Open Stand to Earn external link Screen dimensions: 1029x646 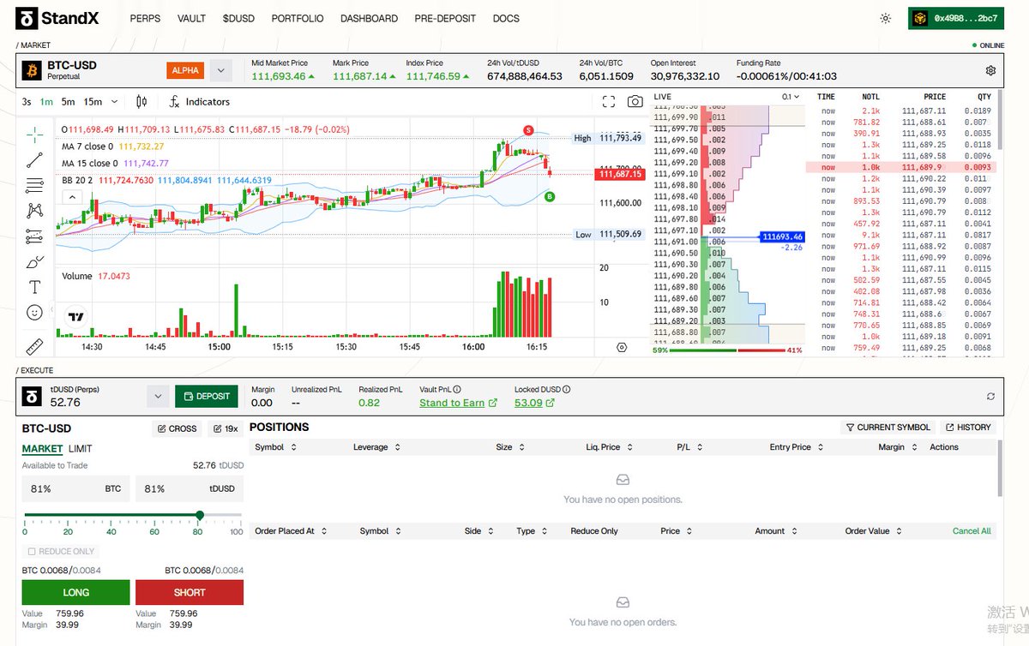pos(458,403)
